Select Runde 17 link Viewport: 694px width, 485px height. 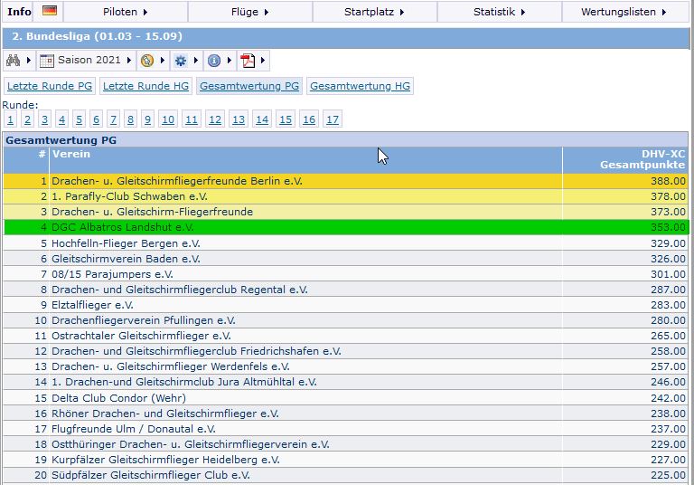[333, 119]
